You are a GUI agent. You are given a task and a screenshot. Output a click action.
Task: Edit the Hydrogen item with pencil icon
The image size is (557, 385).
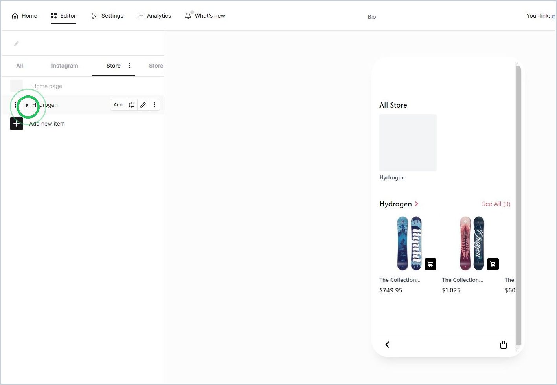[x=143, y=105]
